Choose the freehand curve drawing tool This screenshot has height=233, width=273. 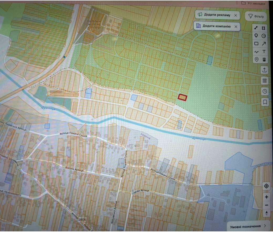click(256, 52)
